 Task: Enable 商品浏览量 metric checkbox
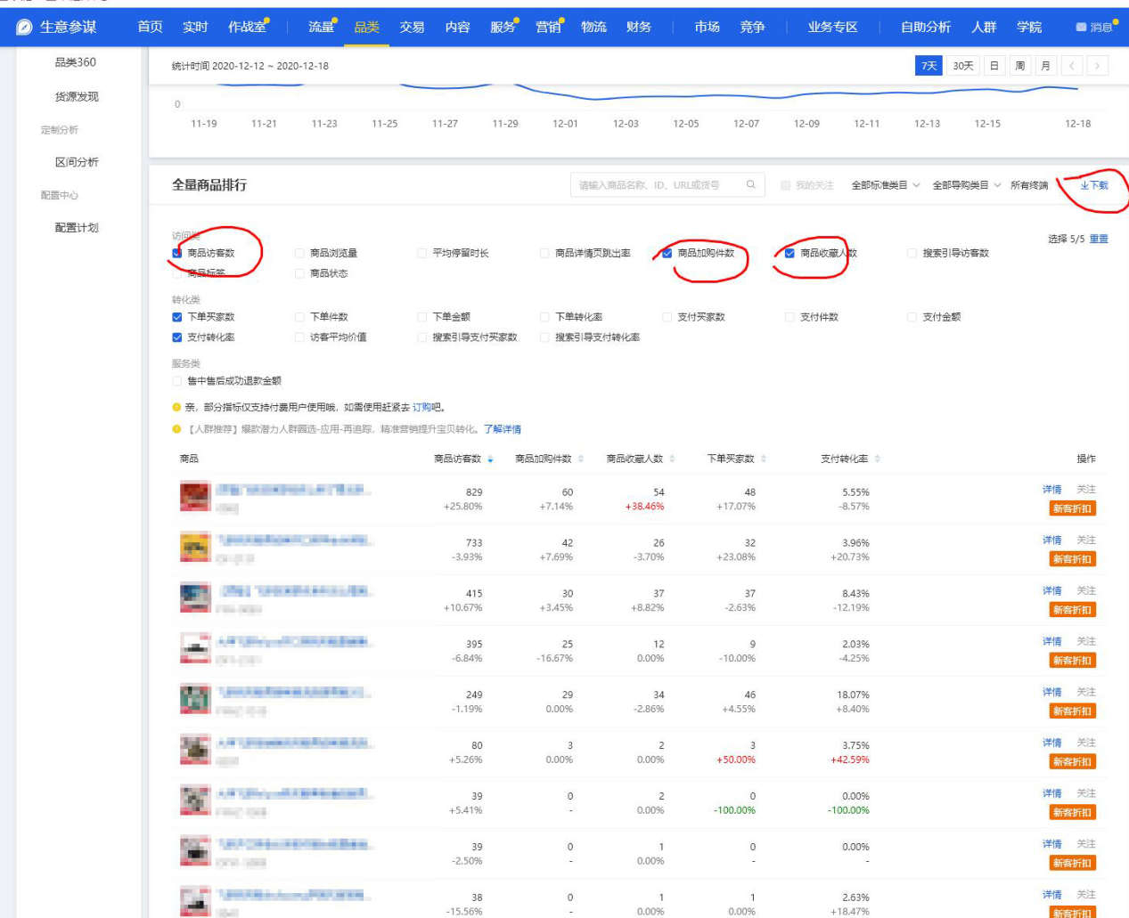(x=300, y=254)
